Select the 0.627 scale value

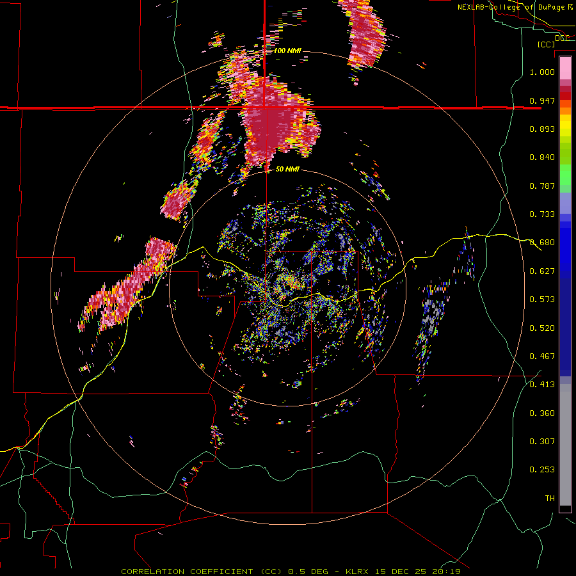(x=542, y=271)
